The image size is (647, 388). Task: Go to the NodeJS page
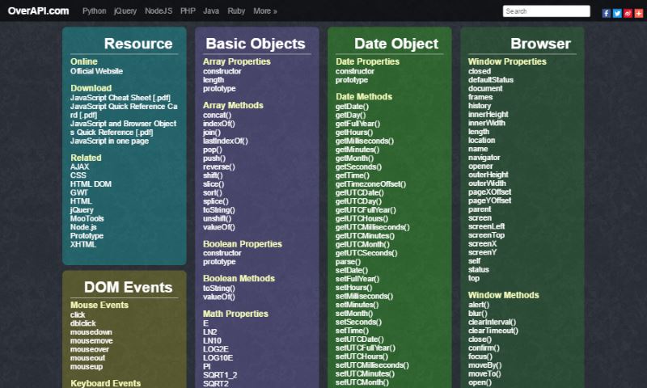(x=159, y=12)
